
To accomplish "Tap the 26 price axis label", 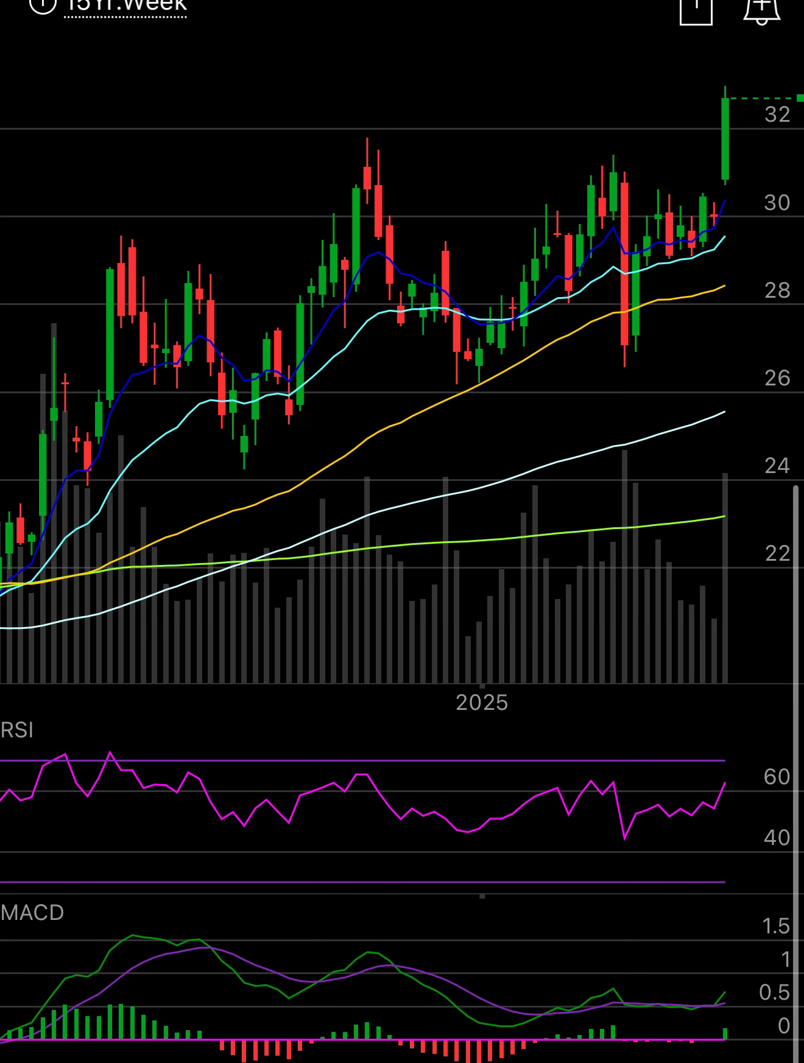I will 777,378.
